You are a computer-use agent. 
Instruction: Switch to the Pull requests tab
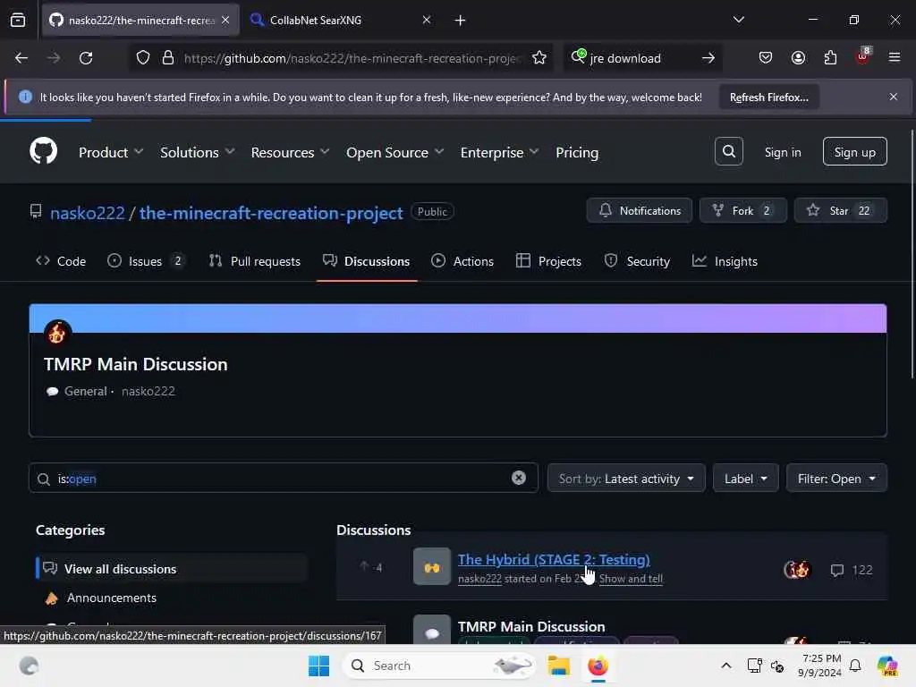click(255, 261)
